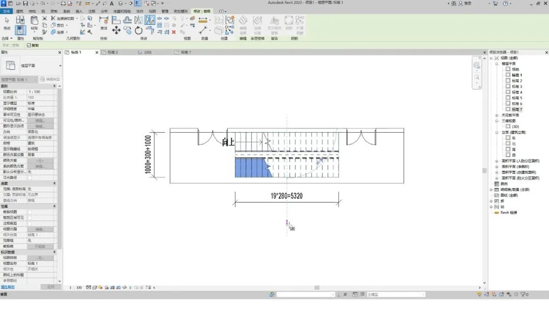The width and height of the screenshot is (549, 309).
Task: Click the Print icon in the quick access toolbar
Action: tap(63, 3)
